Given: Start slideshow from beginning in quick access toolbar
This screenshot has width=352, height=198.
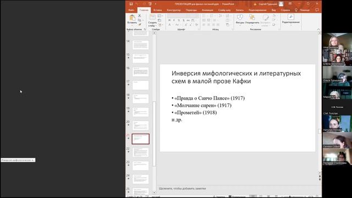Looking at the screenshot, I should (150, 4).
